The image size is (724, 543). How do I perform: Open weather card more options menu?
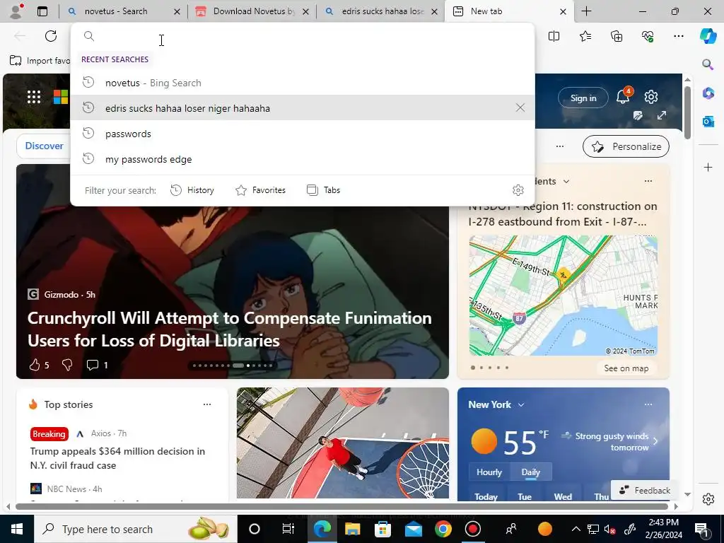tap(648, 404)
